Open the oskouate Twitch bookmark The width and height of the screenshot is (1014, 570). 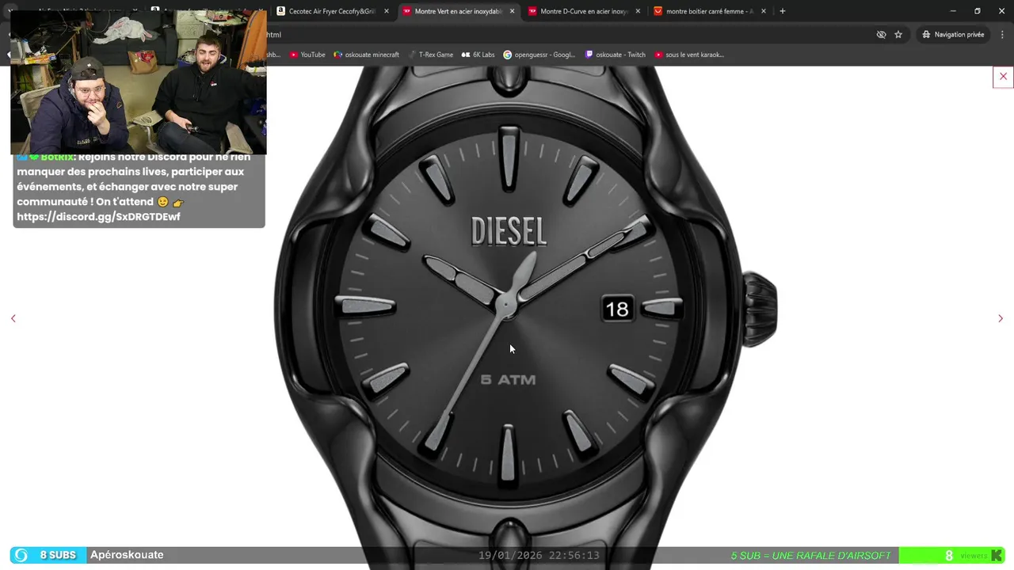[615, 55]
